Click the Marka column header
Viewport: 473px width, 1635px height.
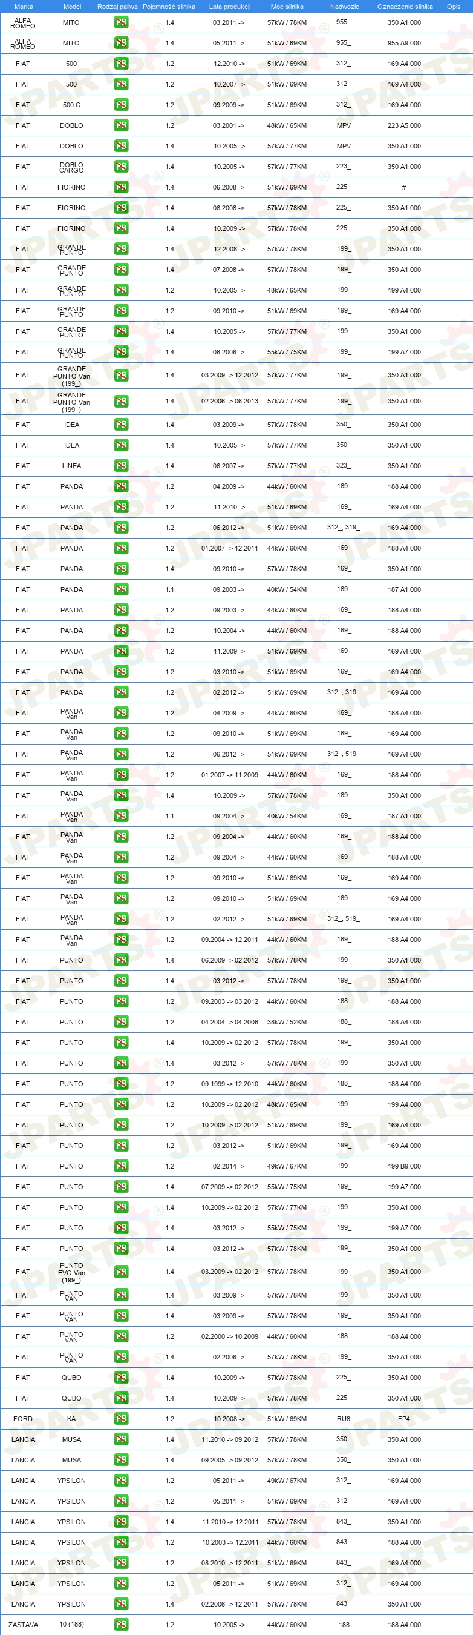(x=24, y=7)
